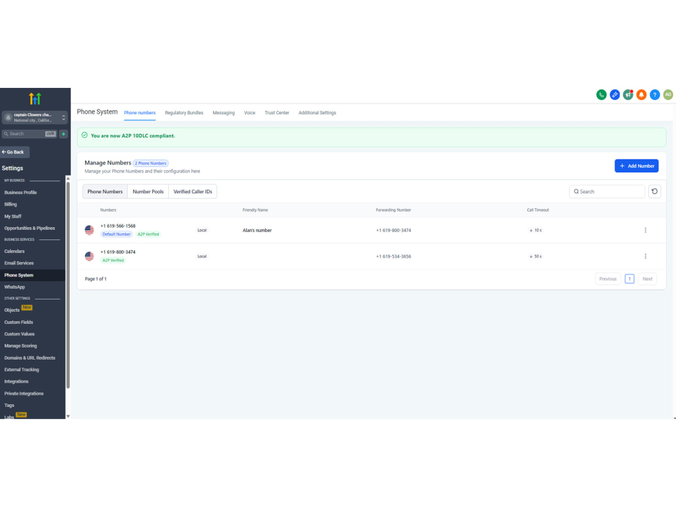This screenshot has height=507, width=676.
Task: Open the megaphone announcements icon
Action: pyautogui.click(x=628, y=95)
